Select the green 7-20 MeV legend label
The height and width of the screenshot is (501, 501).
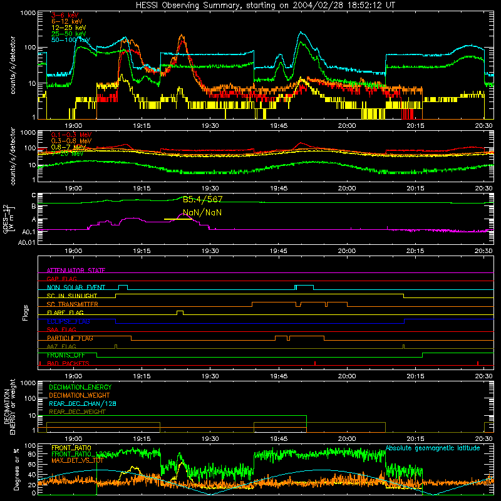point(67,153)
